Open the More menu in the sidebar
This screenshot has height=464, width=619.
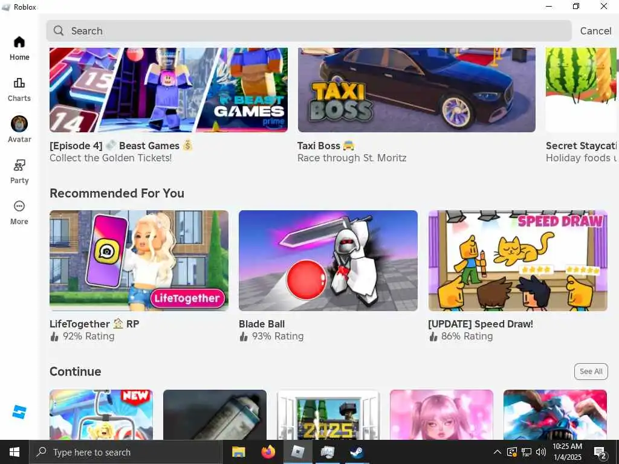point(19,213)
